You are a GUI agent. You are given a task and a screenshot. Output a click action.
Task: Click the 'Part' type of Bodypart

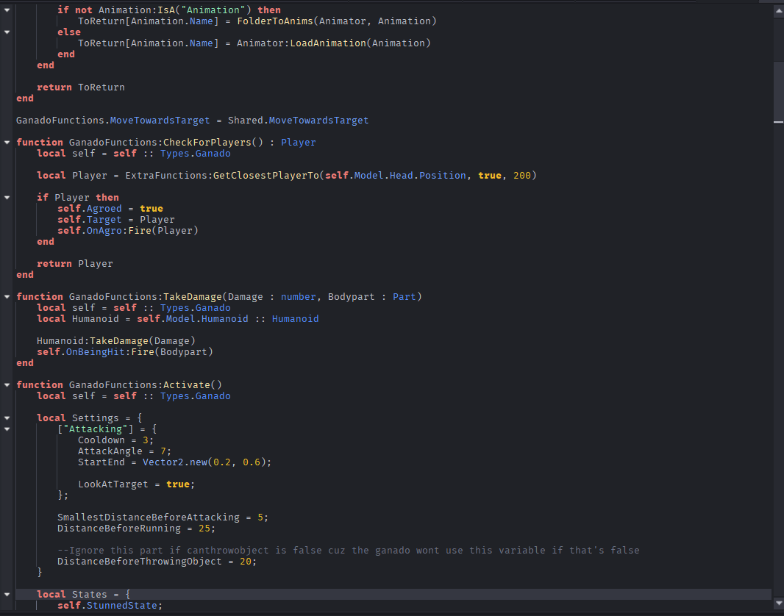click(x=405, y=297)
